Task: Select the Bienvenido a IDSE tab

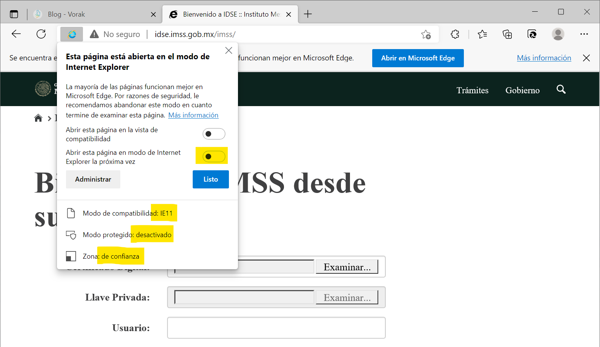Action: tap(230, 14)
